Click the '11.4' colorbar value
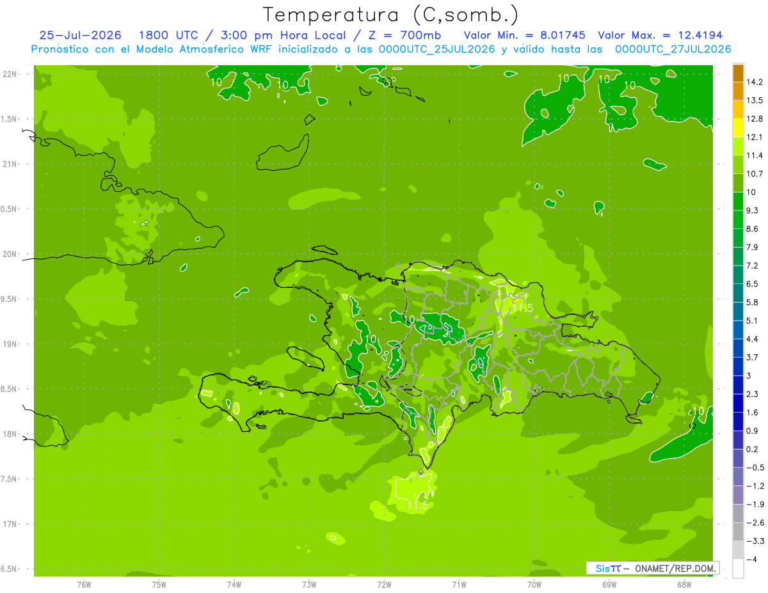Viewport: 768px width, 593px height. tap(755, 155)
